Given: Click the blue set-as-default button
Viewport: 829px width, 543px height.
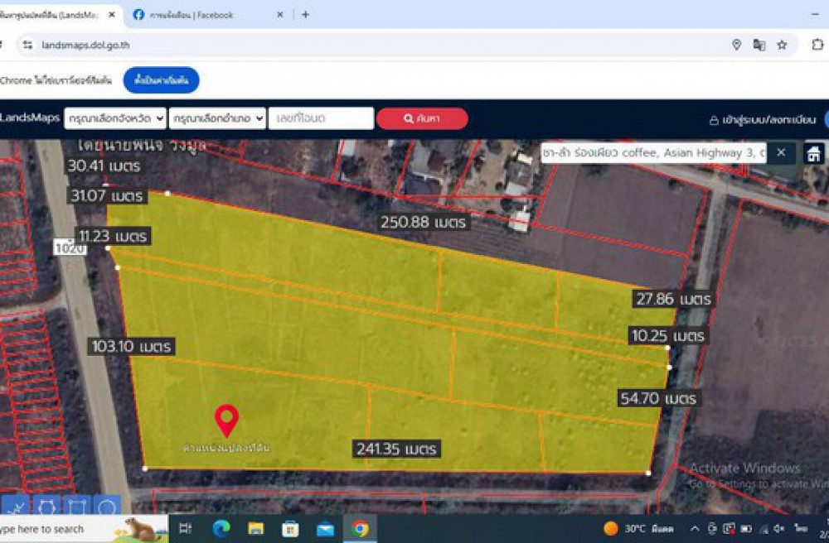Looking at the screenshot, I should tap(162, 80).
